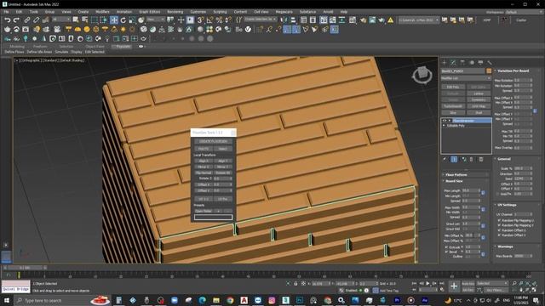Toggle visibility eye of top stack modifier
This screenshot has width=545, height=306.
445,121
